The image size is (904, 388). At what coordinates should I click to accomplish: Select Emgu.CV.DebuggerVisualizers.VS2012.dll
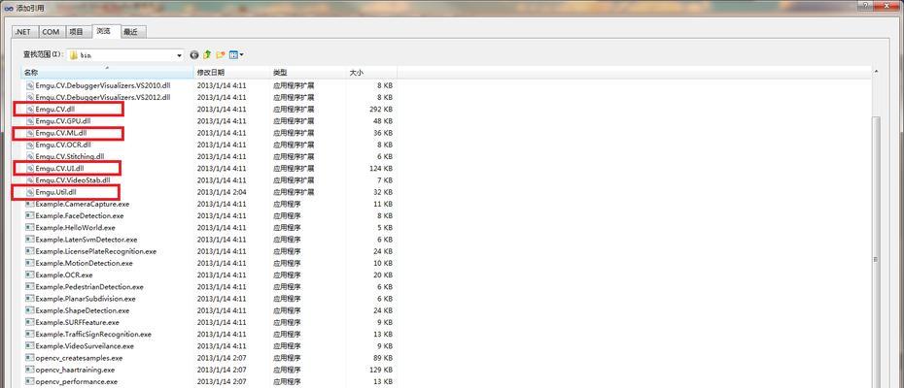coord(102,97)
